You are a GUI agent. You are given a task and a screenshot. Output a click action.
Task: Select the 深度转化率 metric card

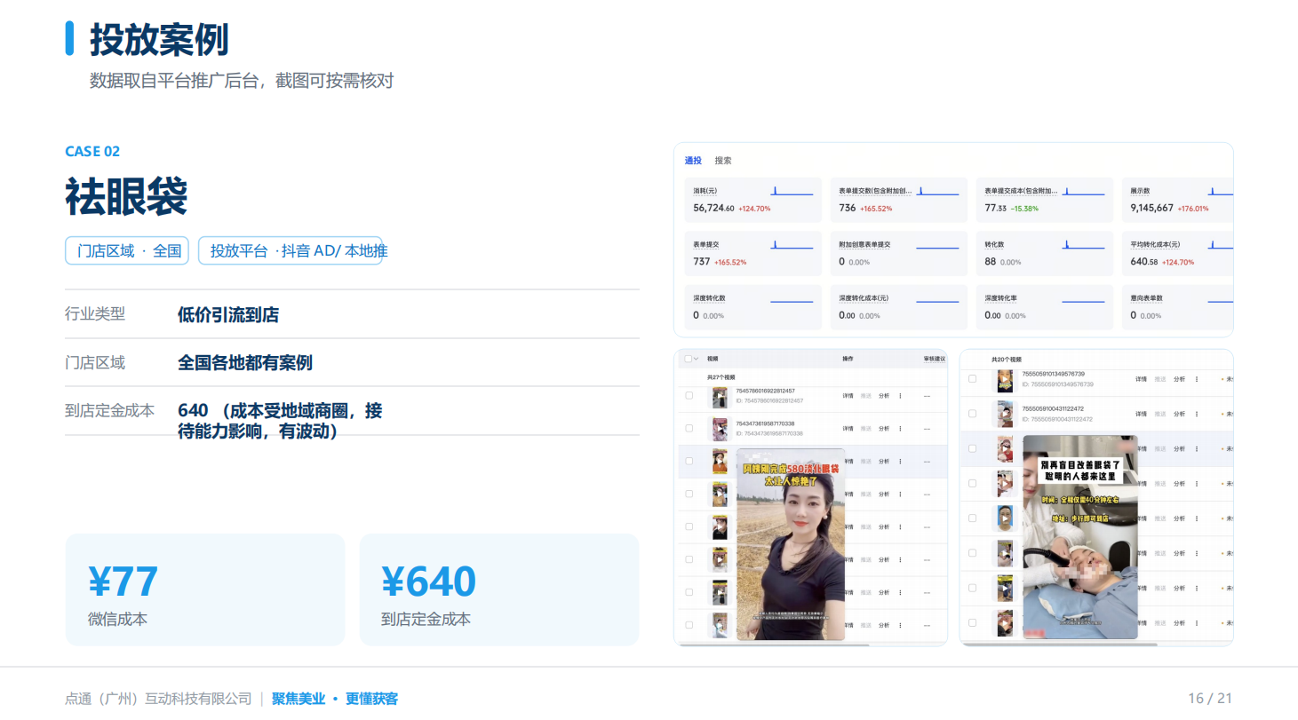[1044, 306]
